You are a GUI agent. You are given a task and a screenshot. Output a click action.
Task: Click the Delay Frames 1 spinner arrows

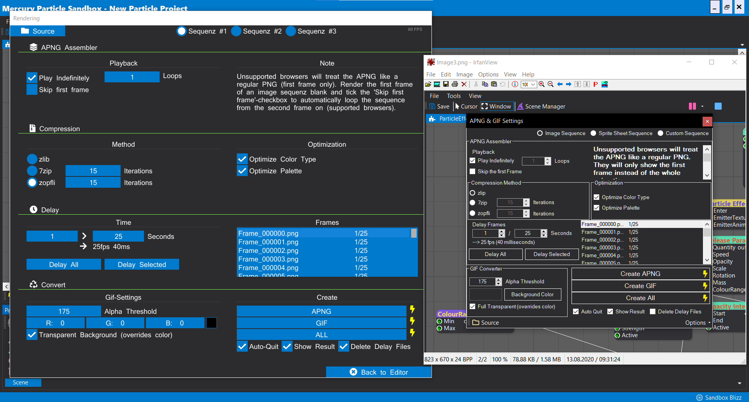point(502,233)
